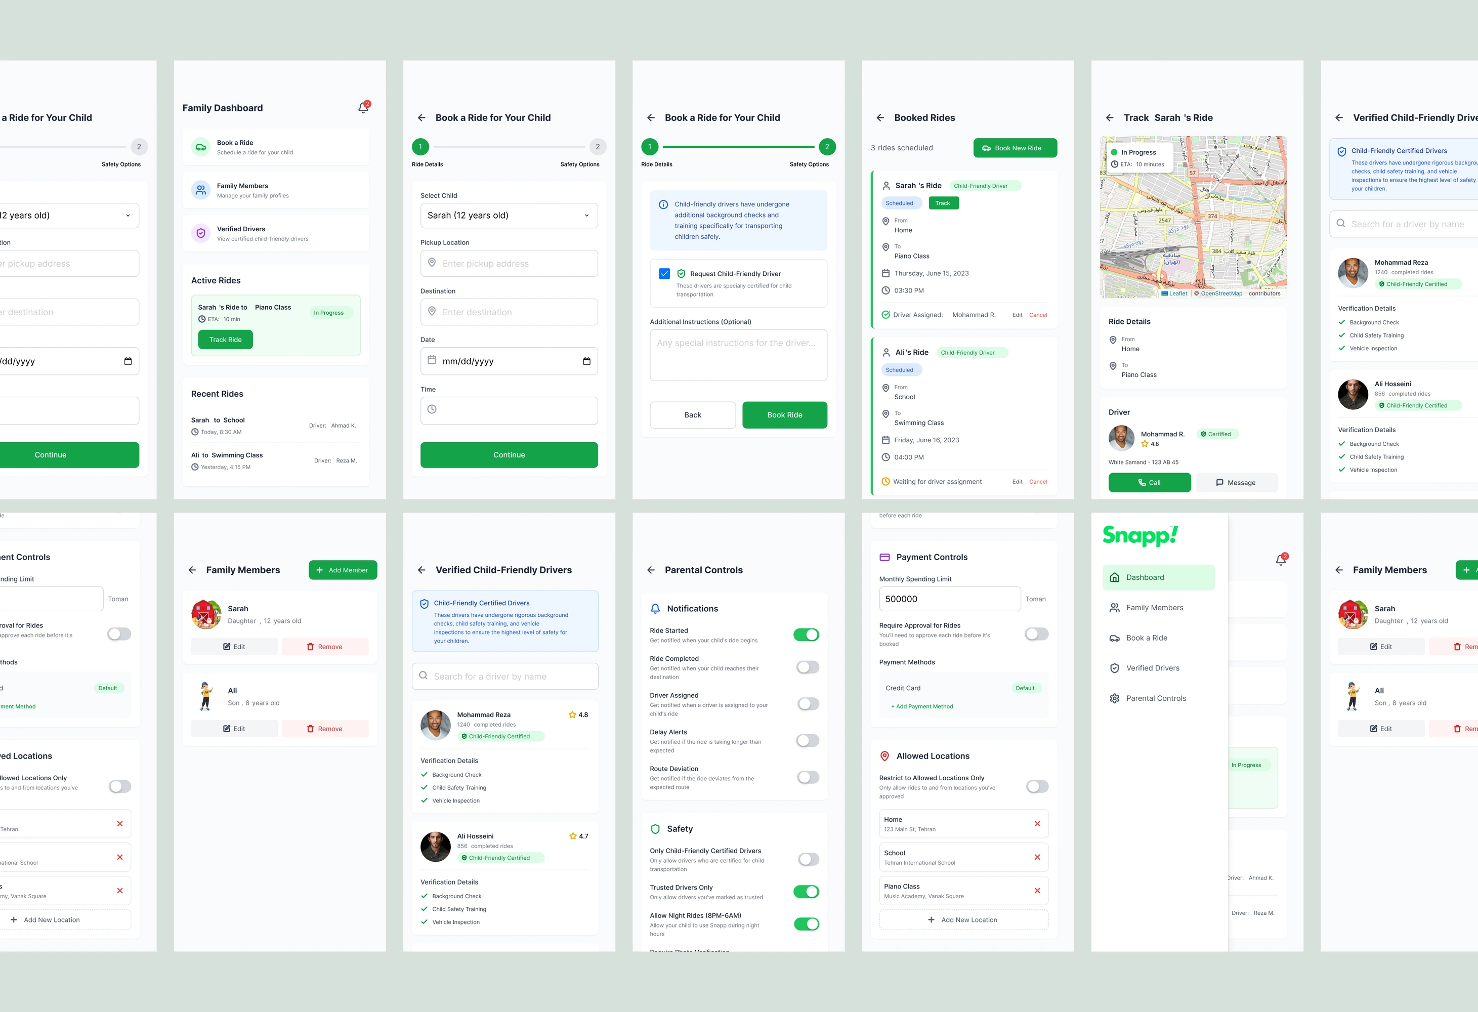Click Payment Controls card icon
The width and height of the screenshot is (1478, 1012).
coord(884,557)
